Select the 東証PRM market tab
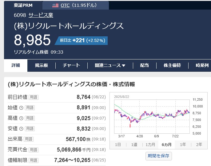This screenshot has width=211, height=166. (23, 5)
